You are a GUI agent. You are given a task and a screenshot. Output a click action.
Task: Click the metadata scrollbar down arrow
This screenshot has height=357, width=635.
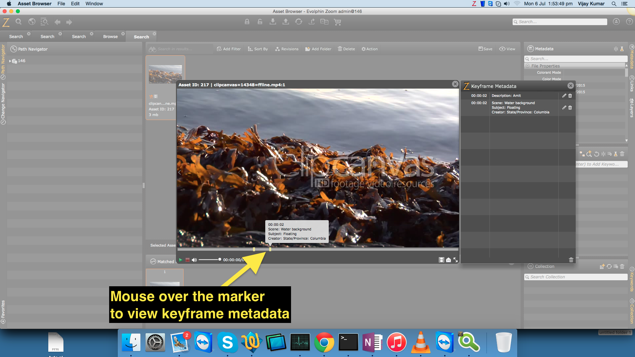[x=626, y=141]
